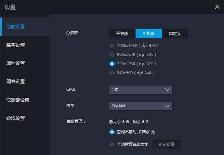Close the 设置 window with the X icon
This screenshot has width=224, height=155.
pos(217,7)
